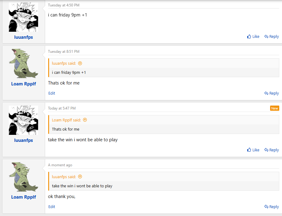282x216 pixels.
Task: Reply to the 'take the win' post
Action: [271, 150]
